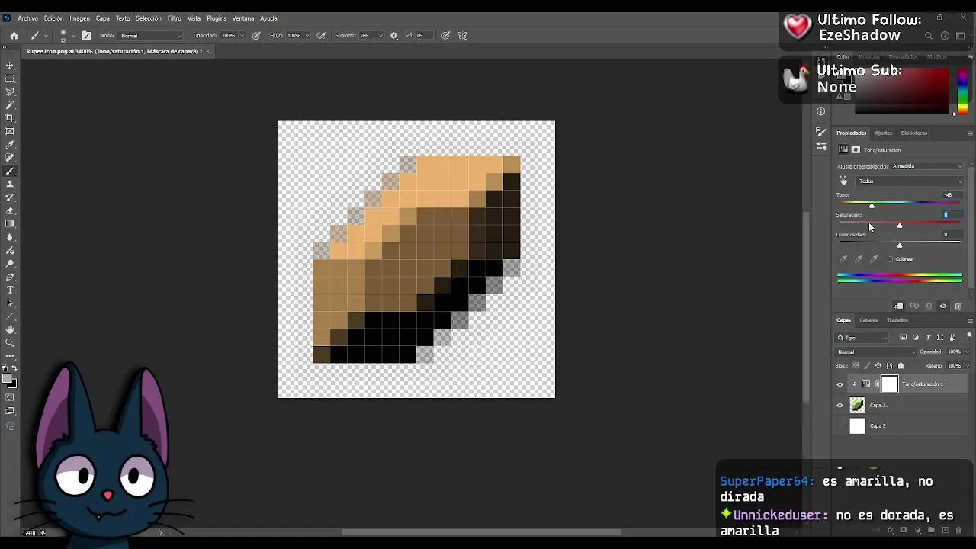This screenshot has height=549, width=976.
Task: Enable the Colorear checkbox
Action: [x=890, y=259]
